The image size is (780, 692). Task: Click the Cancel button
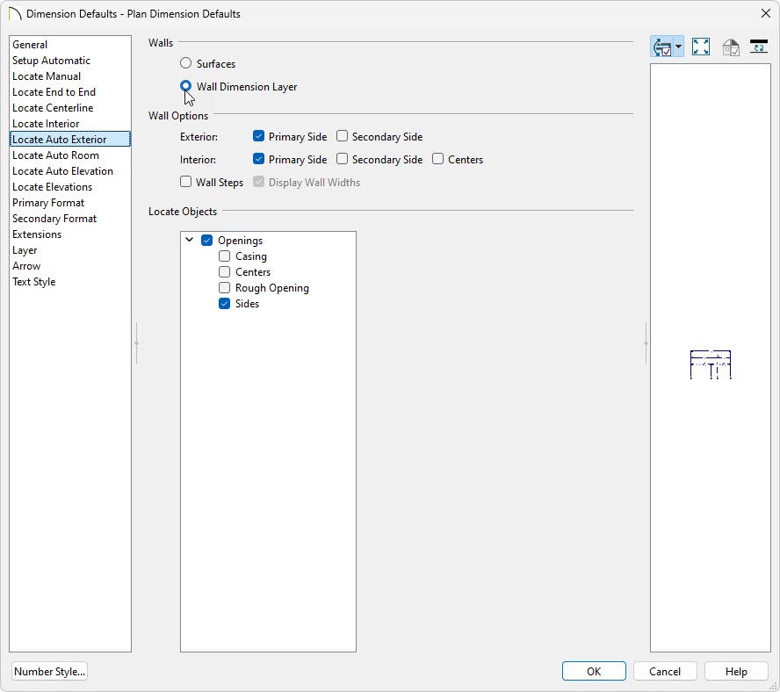pos(665,672)
